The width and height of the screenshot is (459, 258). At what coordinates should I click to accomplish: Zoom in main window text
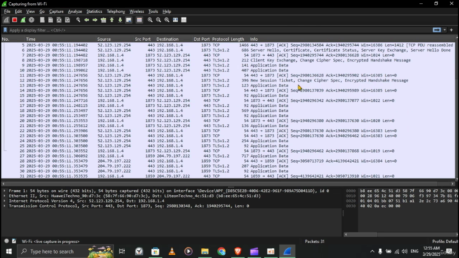point(150,20)
